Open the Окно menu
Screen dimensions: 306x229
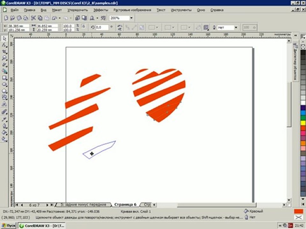pos(201,10)
